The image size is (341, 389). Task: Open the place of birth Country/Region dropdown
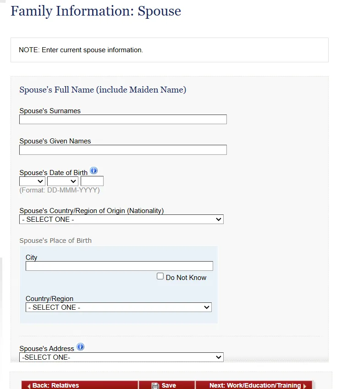tap(118, 307)
